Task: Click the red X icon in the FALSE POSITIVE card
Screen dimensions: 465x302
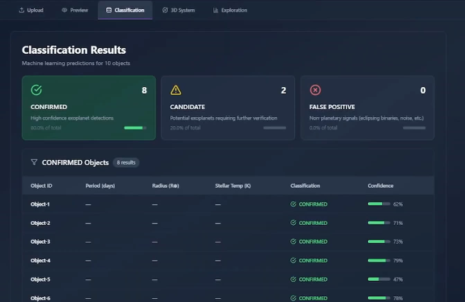Action: pos(315,90)
